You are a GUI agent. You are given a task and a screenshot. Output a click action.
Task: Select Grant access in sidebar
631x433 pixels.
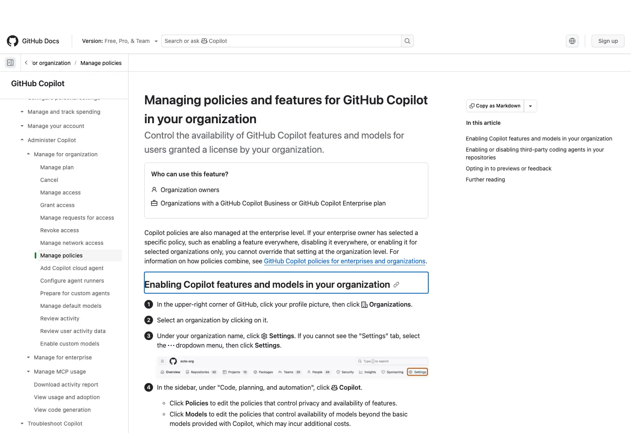coord(57,205)
